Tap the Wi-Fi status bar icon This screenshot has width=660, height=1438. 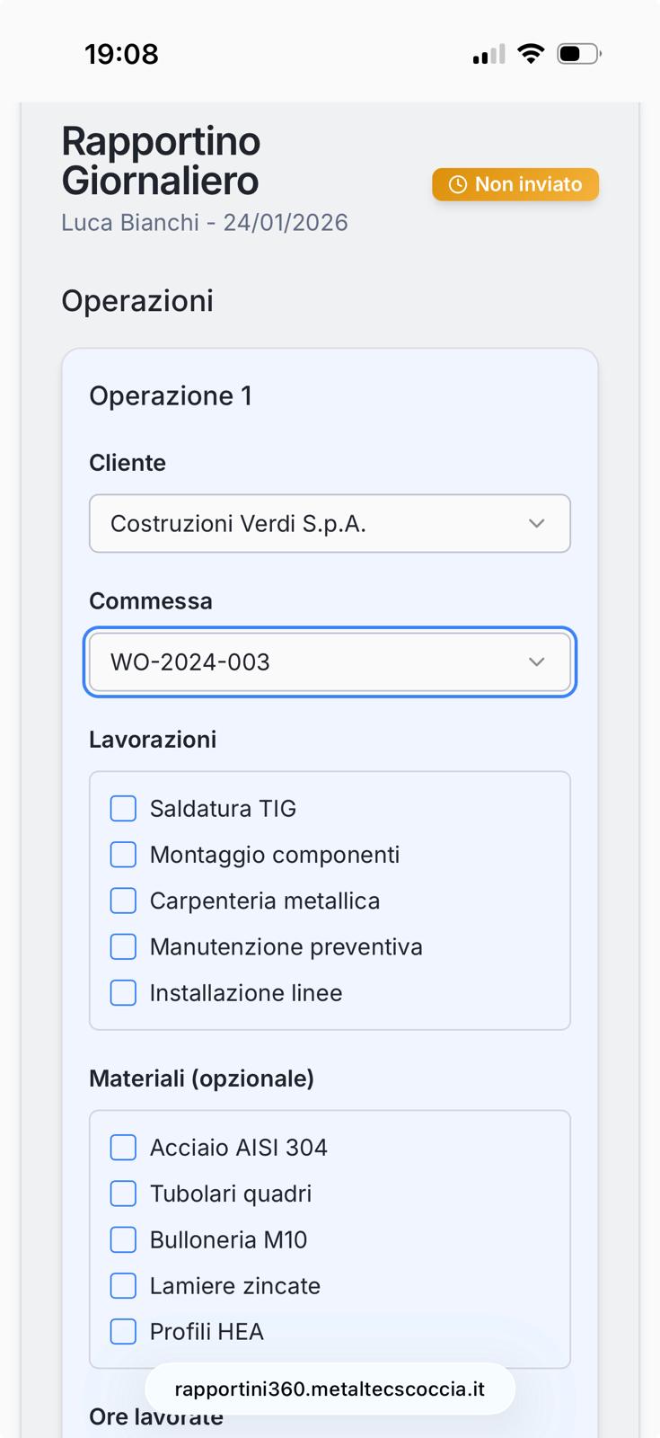(532, 54)
